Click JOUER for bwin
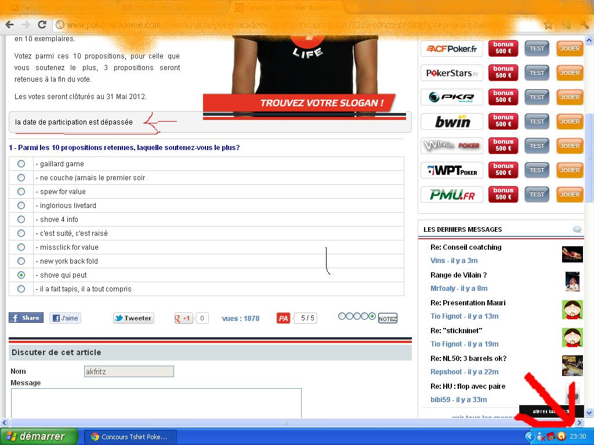This screenshot has height=445, width=594. pyautogui.click(x=570, y=122)
